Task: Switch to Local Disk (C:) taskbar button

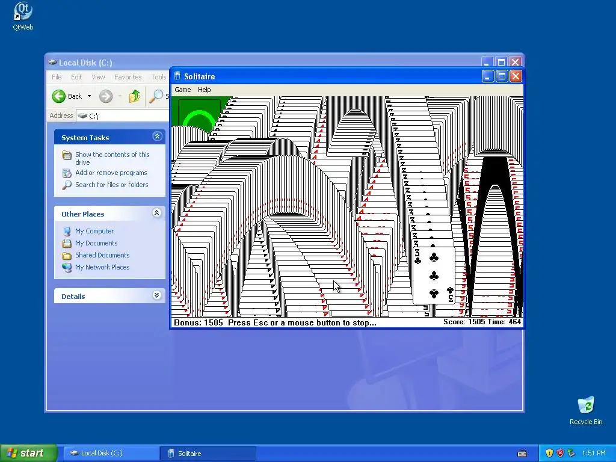Action: [x=111, y=453]
